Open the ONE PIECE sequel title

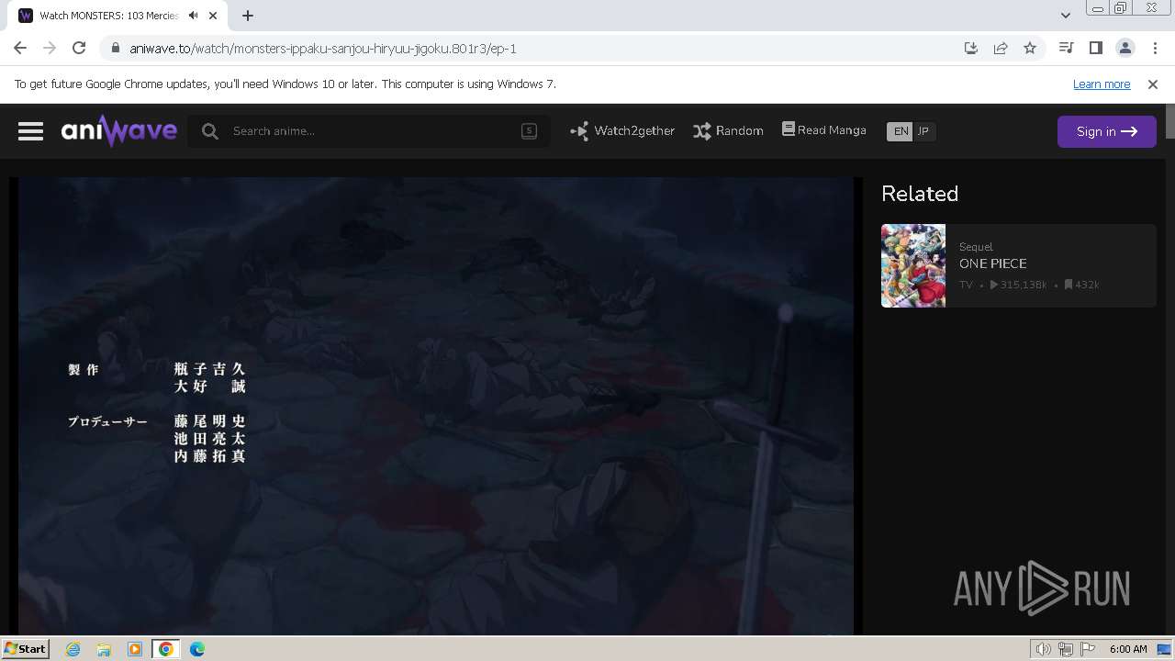(992, 263)
